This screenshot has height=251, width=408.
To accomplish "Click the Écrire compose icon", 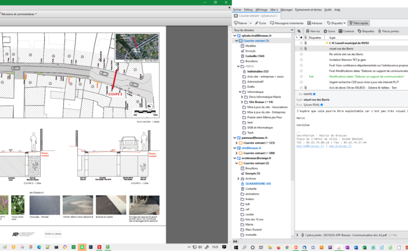I will [x=261, y=23].
